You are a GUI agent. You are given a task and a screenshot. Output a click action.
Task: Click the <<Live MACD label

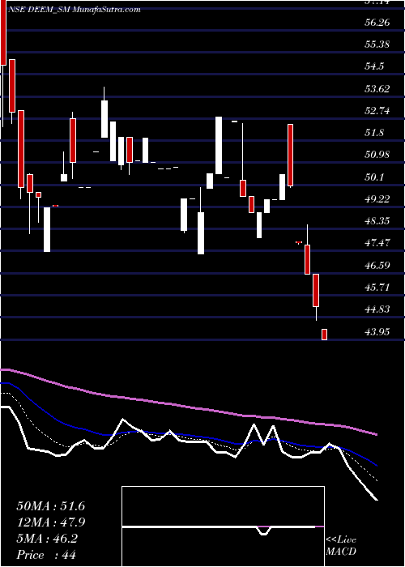[341, 545]
